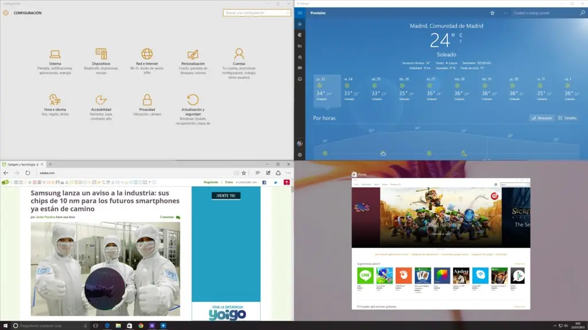Select the Gadgets y tecnología browser tab

click(x=23, y=164)
